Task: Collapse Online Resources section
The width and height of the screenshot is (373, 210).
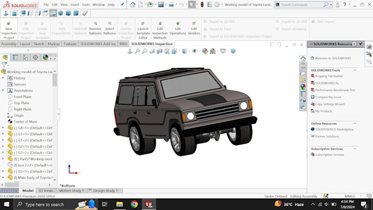Action: pyautogui.click(x=355, y=123)
